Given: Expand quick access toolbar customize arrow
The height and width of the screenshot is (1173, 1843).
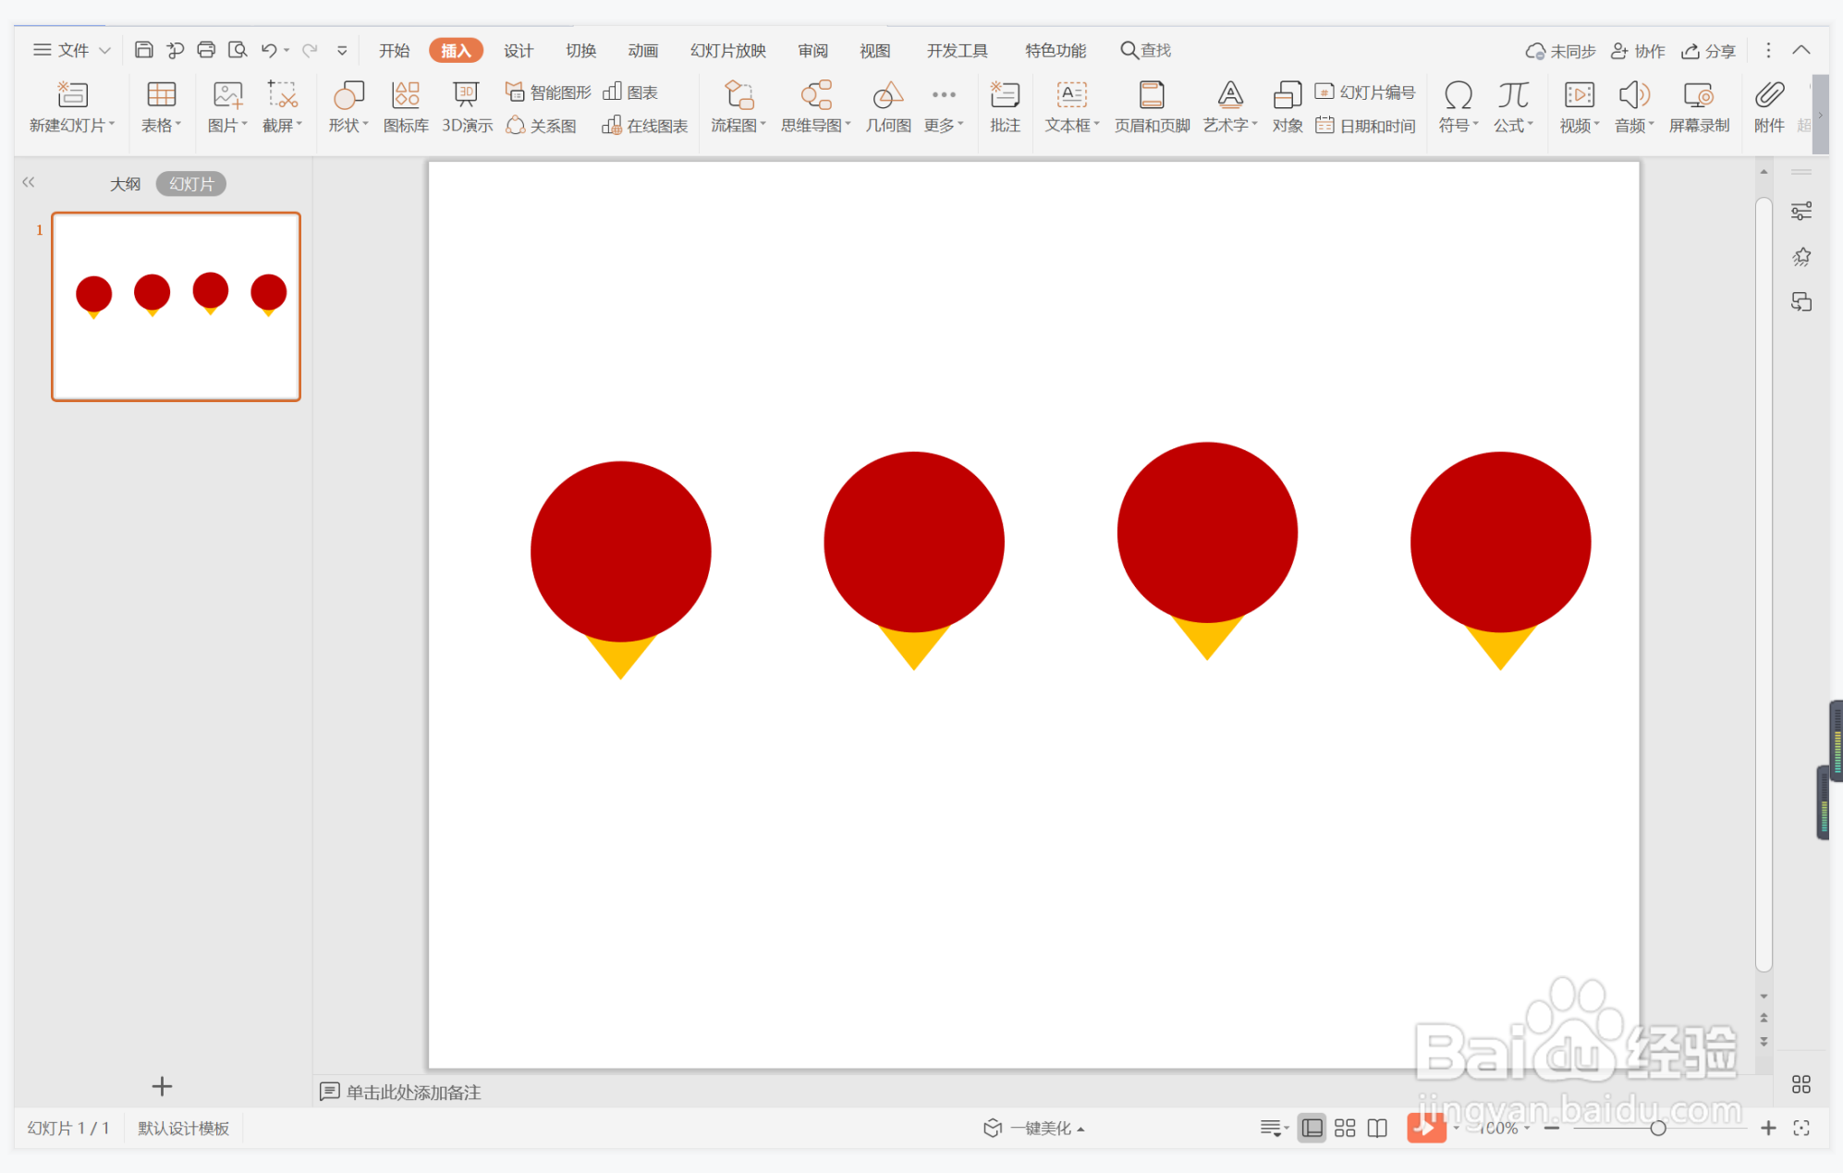Looking at the screenshot, I should click(x=342, y=51).
